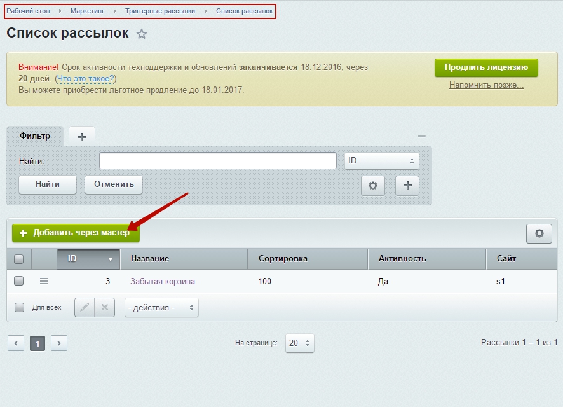
Task: Add filter field with plus button
Action: [407, 185]
